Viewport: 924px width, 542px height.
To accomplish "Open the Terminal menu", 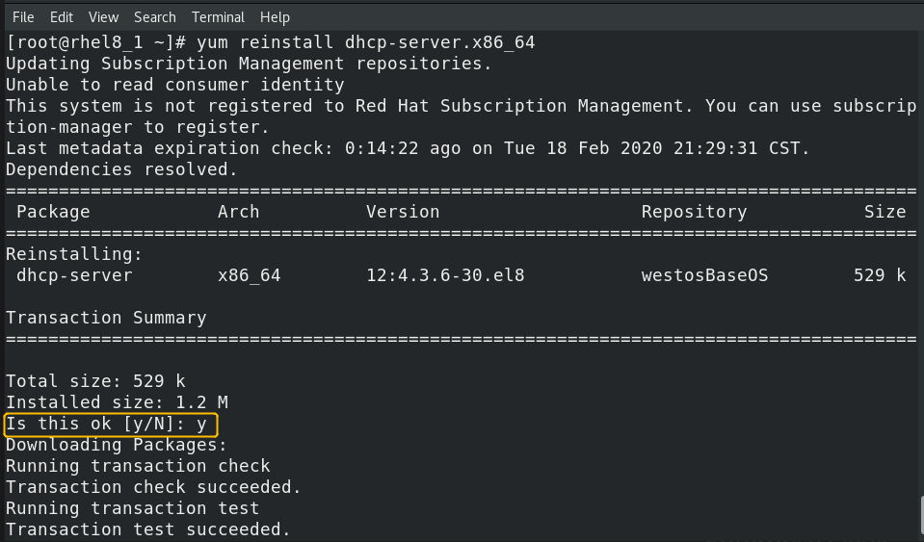I will [x=218, y=17].
